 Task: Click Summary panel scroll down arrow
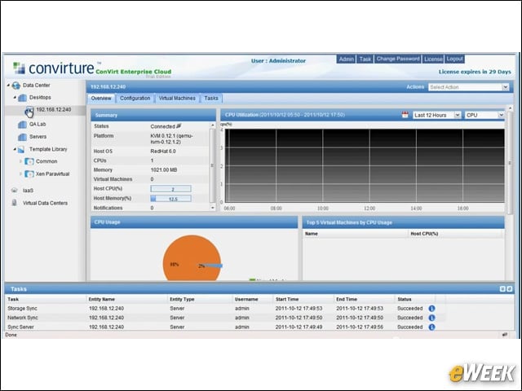(212, 208)
